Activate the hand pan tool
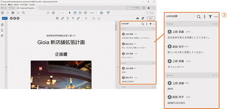This screenshot has height=109, width=227. [x=75, y=13]
